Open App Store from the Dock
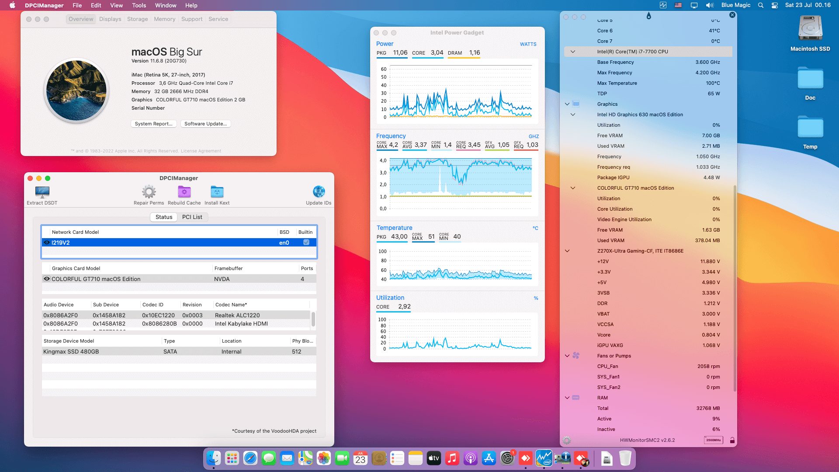Viewport: 839px width, 472px height. tap(489, 458)
